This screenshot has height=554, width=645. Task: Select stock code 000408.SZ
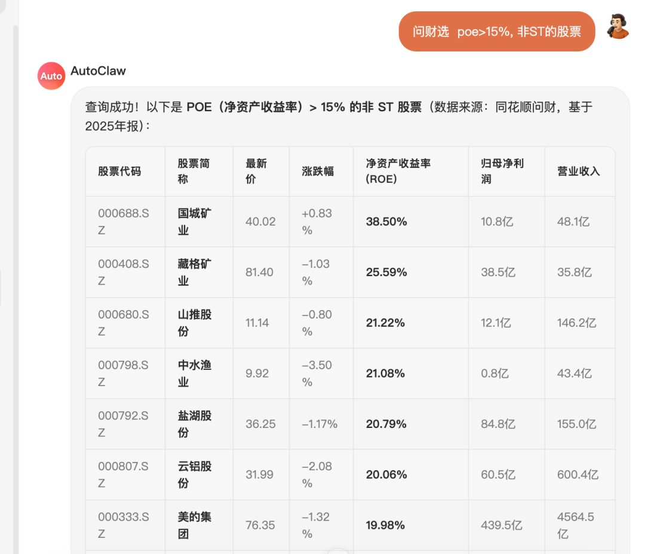tap(124, 273)
